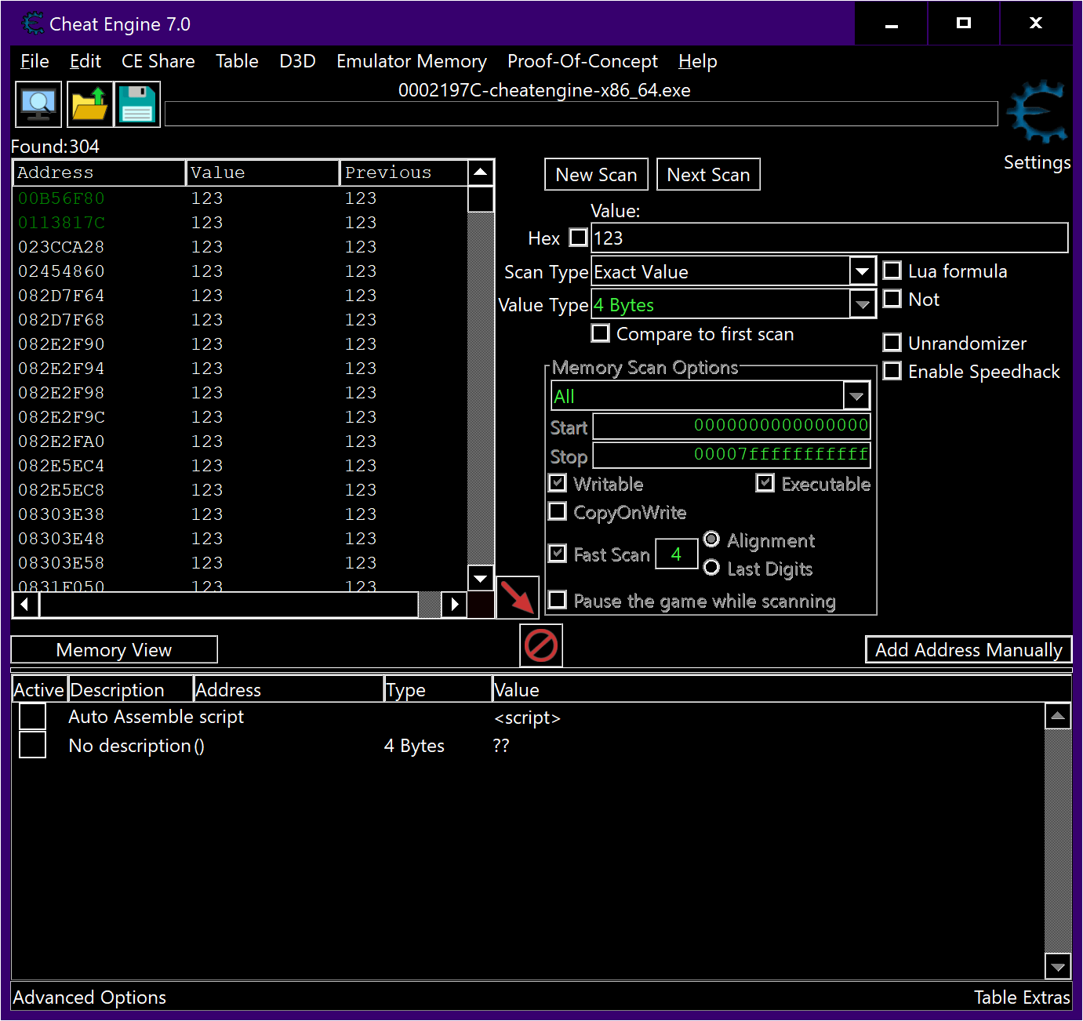Select result address 023CCA28
The height and width of the screenshot is (1021, 1083).
click(61, 247)
